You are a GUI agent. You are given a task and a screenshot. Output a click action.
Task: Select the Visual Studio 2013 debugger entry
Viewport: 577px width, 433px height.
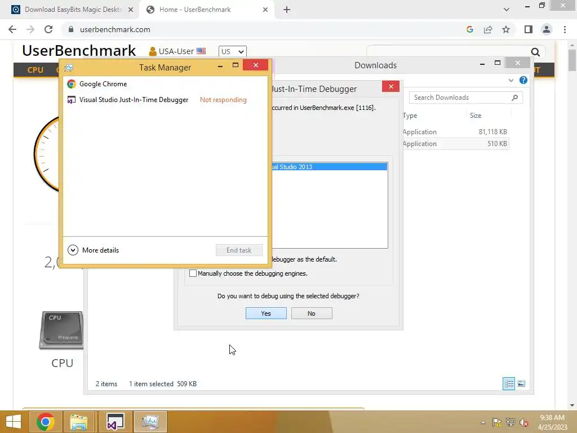[x=329, y=167]
